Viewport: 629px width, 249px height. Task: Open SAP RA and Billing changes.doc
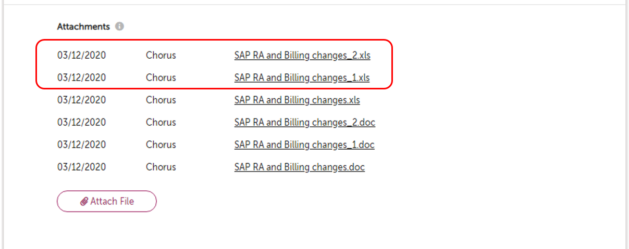pos(300,167)
